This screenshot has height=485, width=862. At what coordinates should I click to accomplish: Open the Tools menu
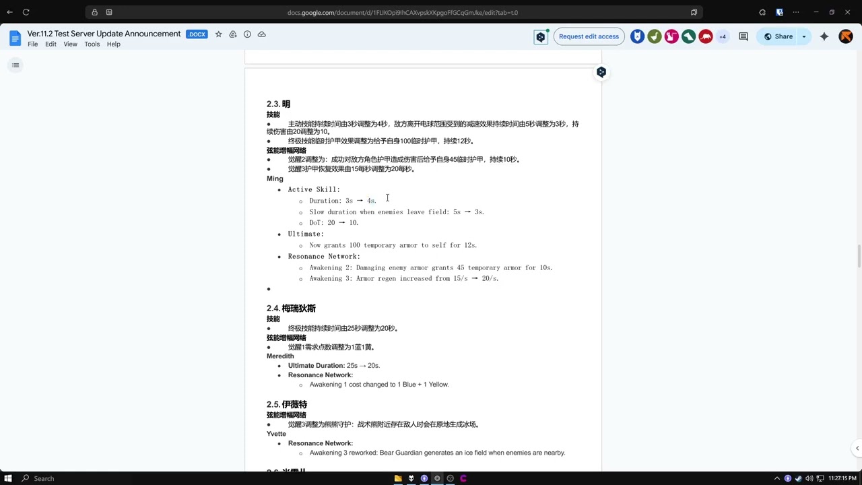(x=92, y=44)
